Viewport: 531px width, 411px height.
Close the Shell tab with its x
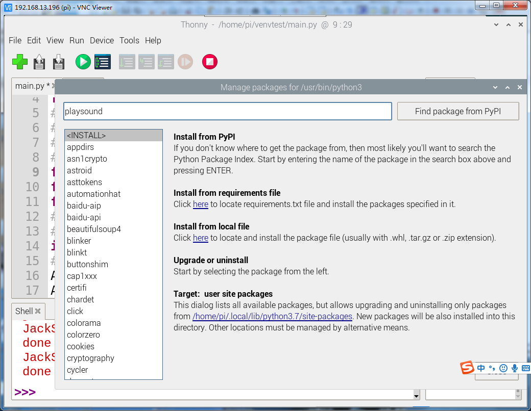click(38, 311)
